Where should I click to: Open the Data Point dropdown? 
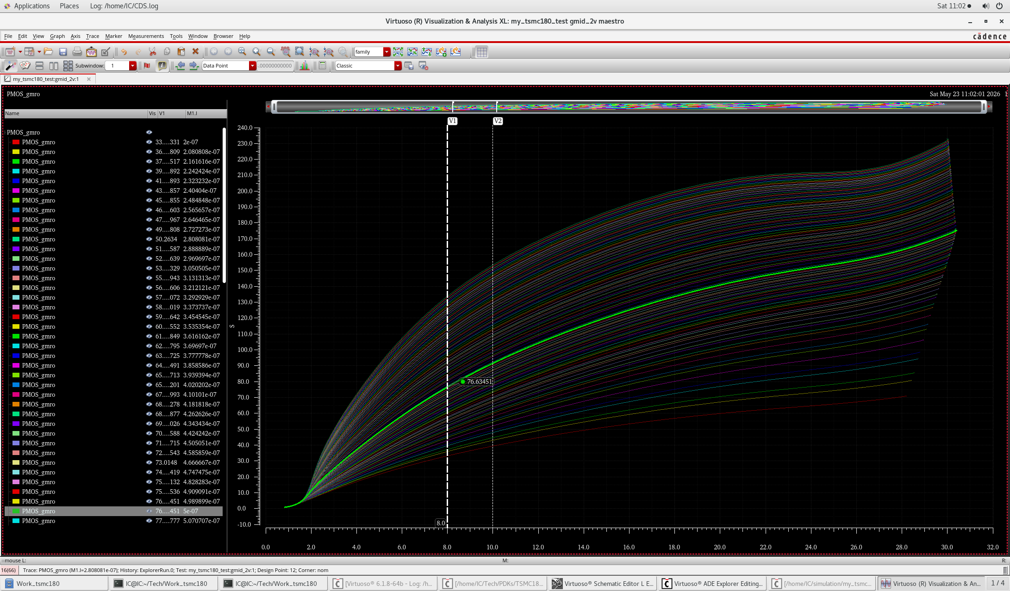point(252,66)
